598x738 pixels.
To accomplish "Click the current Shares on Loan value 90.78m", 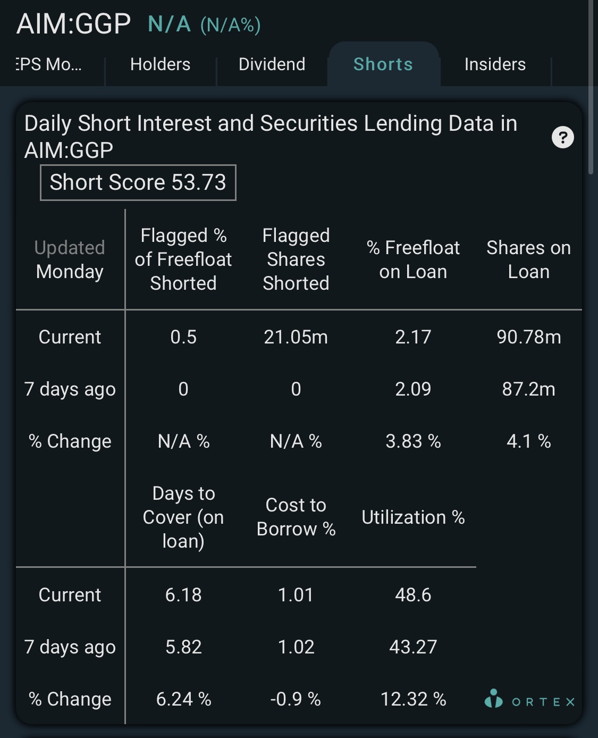I will click(528, 337).
